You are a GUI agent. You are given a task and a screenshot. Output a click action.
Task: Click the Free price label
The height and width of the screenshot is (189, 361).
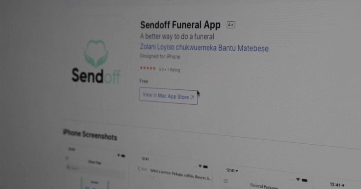pos(144,81)
